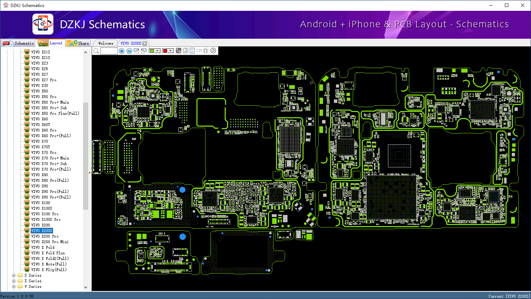Toggle the omega symbol toolbar button
The image size is (531, 299).
pyautogui.click(x=206, y=51)
